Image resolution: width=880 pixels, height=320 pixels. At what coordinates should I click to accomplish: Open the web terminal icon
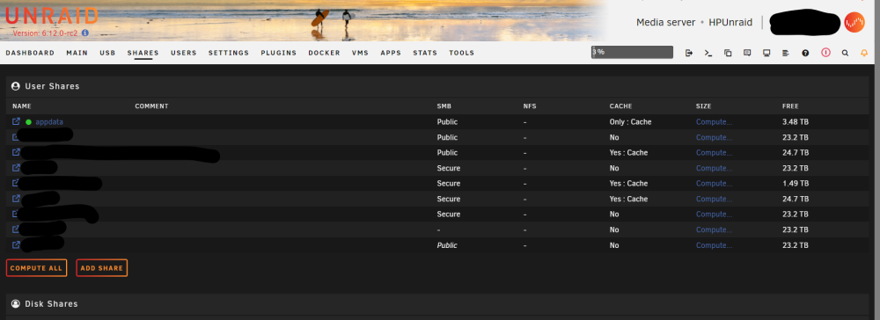click(708, 53)
